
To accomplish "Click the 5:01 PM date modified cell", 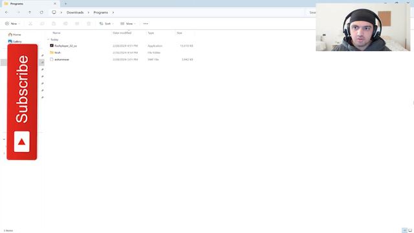I will [125, 60].
